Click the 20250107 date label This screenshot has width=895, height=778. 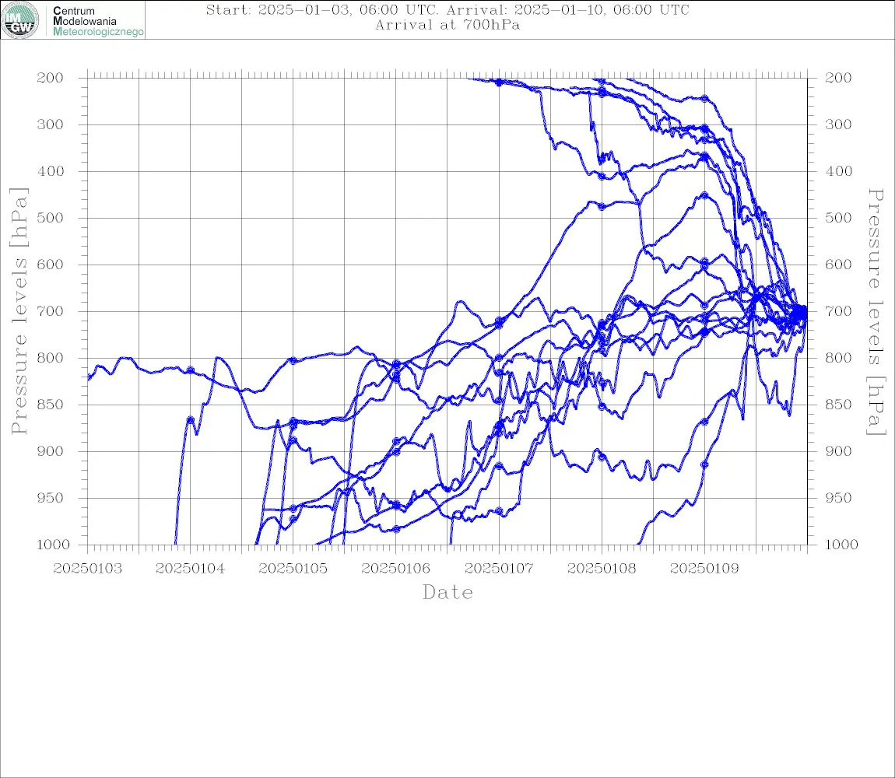pos(499,569)
